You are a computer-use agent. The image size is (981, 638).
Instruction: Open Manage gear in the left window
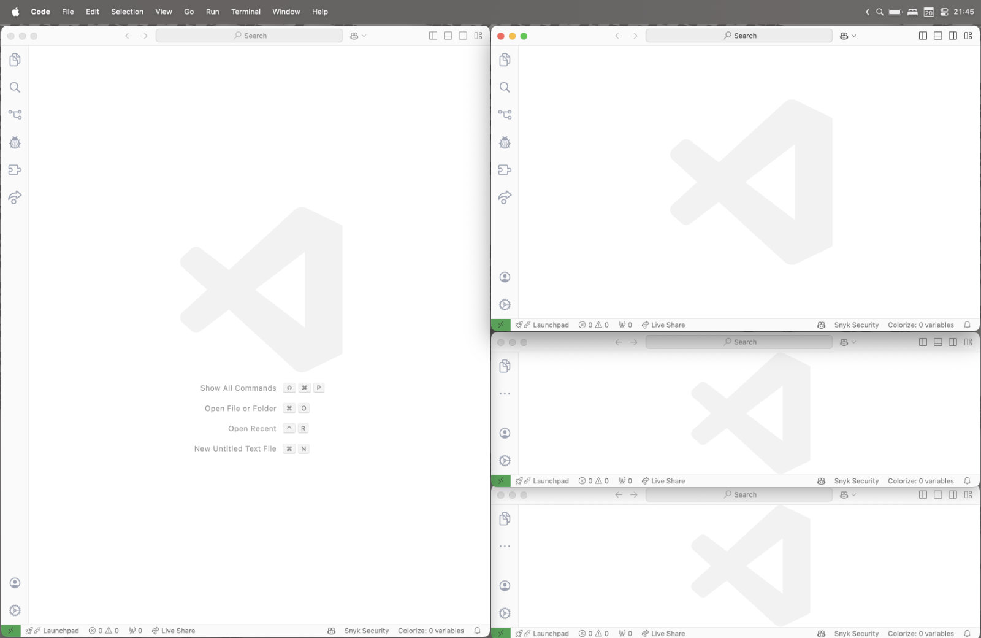[x=15, y=610]
